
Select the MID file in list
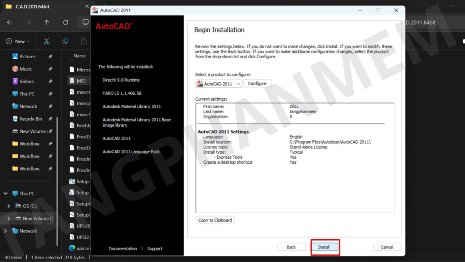(81, 81)
